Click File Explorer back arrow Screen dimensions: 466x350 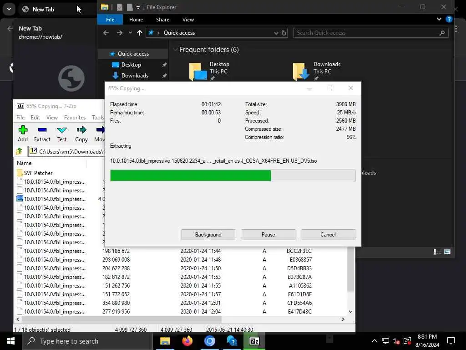pyautogui.click(x=106, y=33)
